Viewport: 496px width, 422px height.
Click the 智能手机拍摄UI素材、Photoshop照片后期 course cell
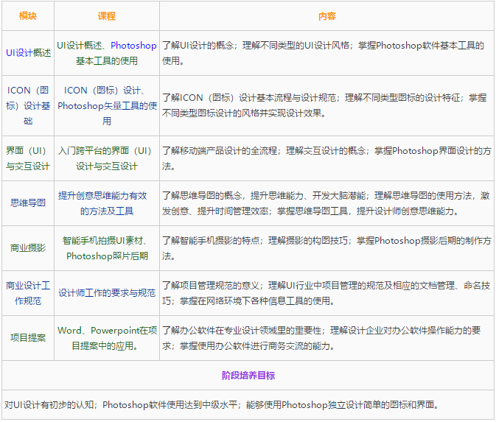tap(107, 248)
